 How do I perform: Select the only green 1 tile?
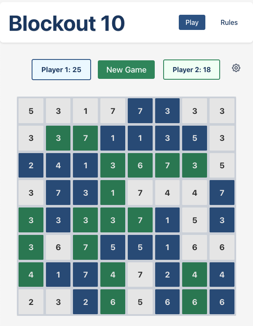tap(113, 193)
